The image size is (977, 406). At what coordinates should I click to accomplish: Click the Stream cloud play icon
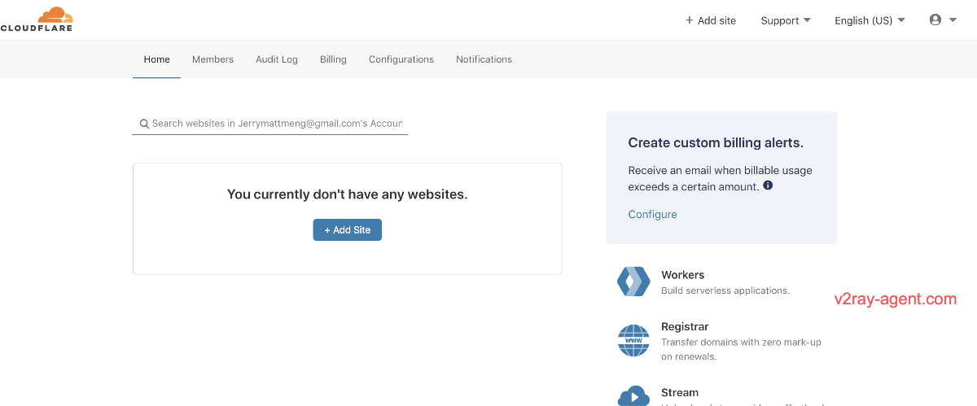[633, 396]
